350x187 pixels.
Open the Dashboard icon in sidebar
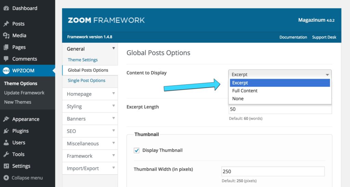[6, 8]
